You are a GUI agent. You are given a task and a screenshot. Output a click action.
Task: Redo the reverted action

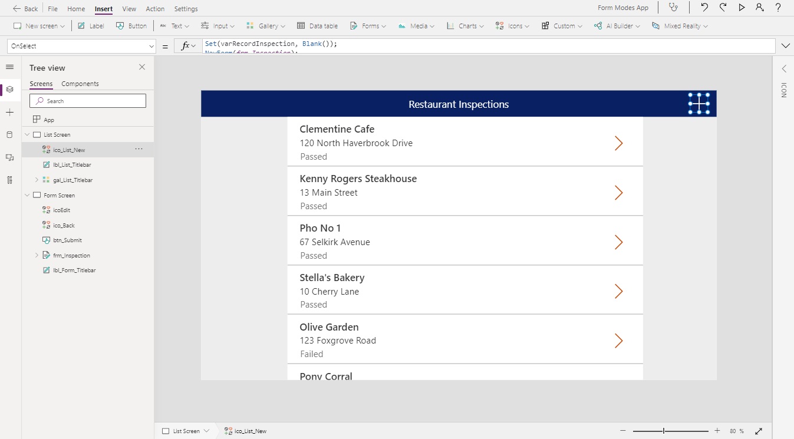[723, 8]
